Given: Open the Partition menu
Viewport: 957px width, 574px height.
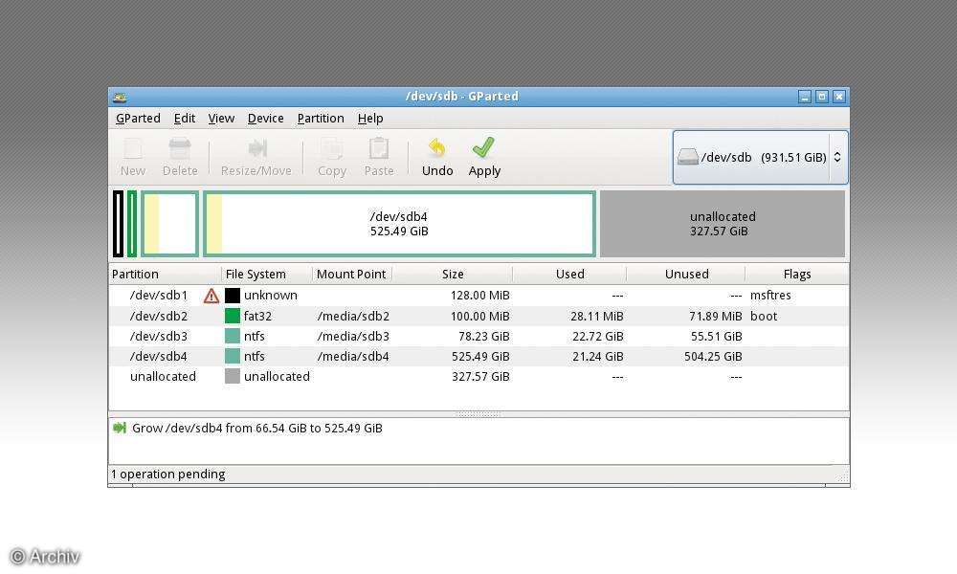Looking at the screenshot, I should pyautogui.click(x=320, y=118).
